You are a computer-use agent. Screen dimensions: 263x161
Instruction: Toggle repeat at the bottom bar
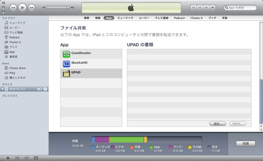tap(26, 158)
